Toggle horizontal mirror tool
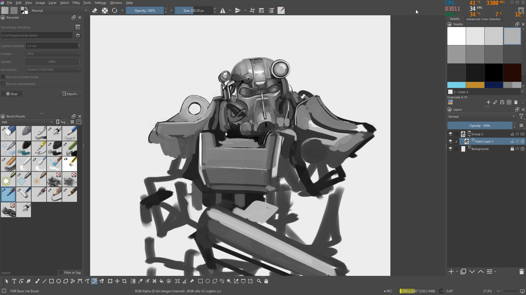526x295 pixels. click(223, 11)
